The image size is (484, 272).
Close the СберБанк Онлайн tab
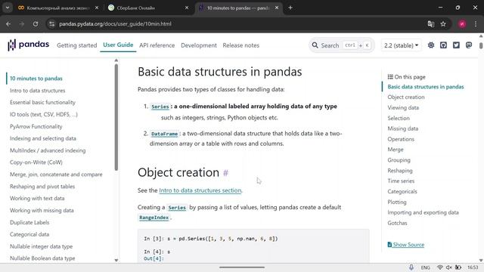[x=187, y=8]
